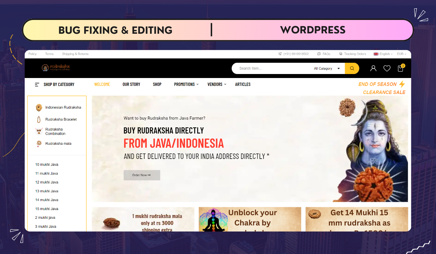The image size is (436, 254).
Task: Open the EUR currency dropdown
Action: click(401, 54)
